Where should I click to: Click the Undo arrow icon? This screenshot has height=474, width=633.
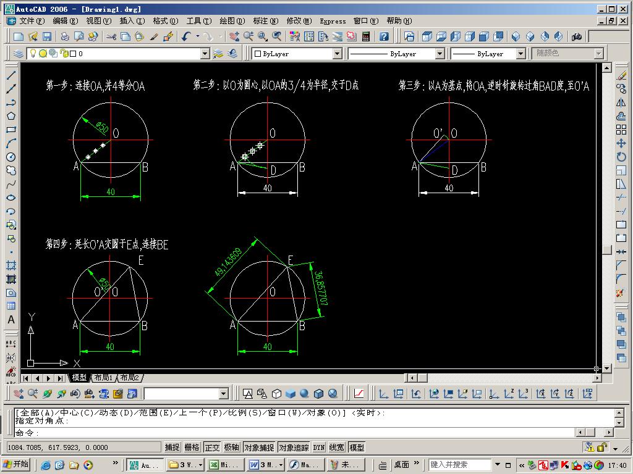coord(186,36)
